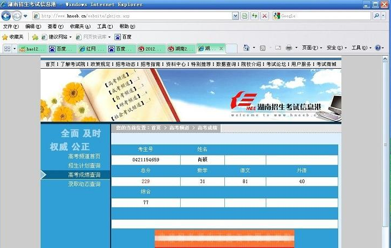The image size is (391, 248).
Task: Open the 页面(P) command bar menu
Action: [311, 47]
